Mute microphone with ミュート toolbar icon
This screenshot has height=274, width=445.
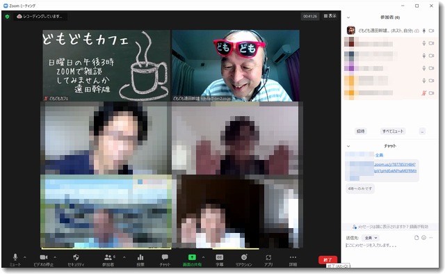tap(15, 257)
